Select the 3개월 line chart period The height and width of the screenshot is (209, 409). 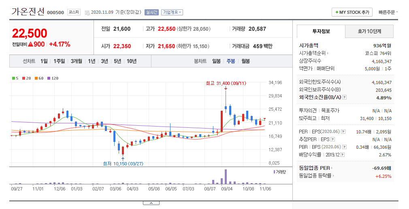[x=77, y=61]
